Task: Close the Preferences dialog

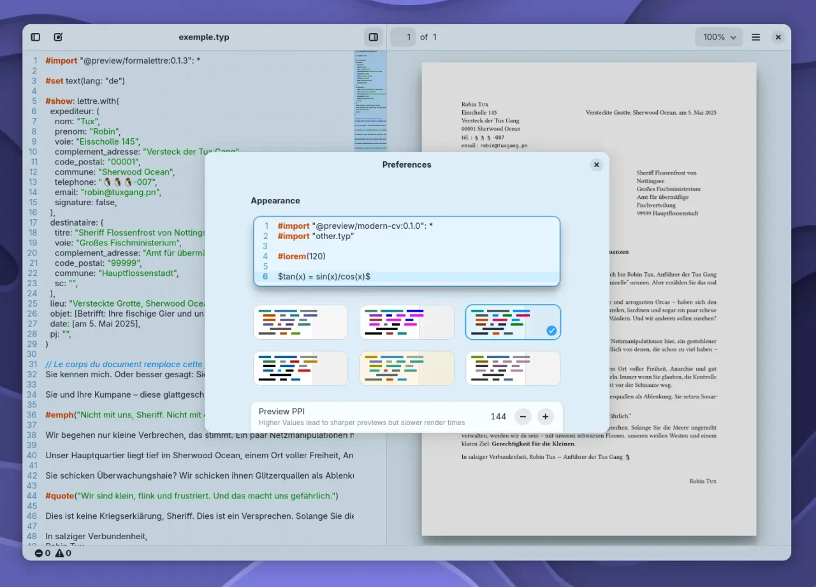Action: (597, 165)
